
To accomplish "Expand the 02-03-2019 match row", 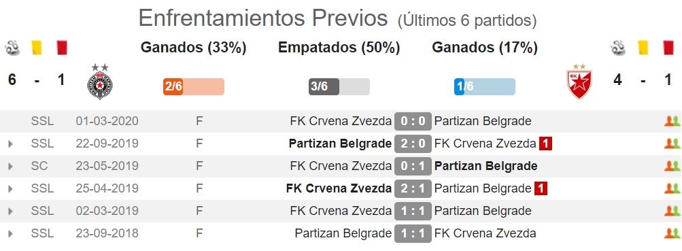I will 10,212.
